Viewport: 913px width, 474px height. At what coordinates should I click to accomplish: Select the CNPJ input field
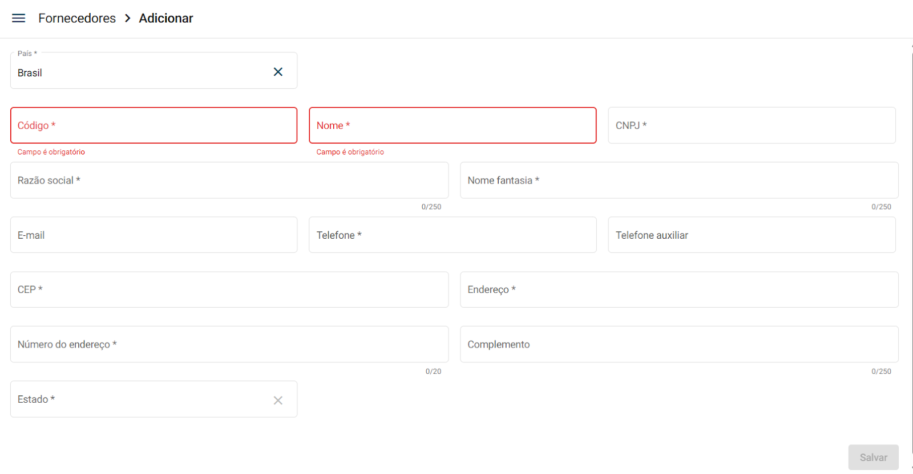tap(752, 125)
